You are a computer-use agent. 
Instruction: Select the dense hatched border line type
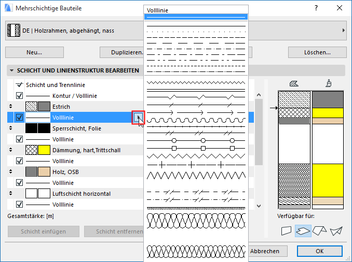(x=196, y=208)
